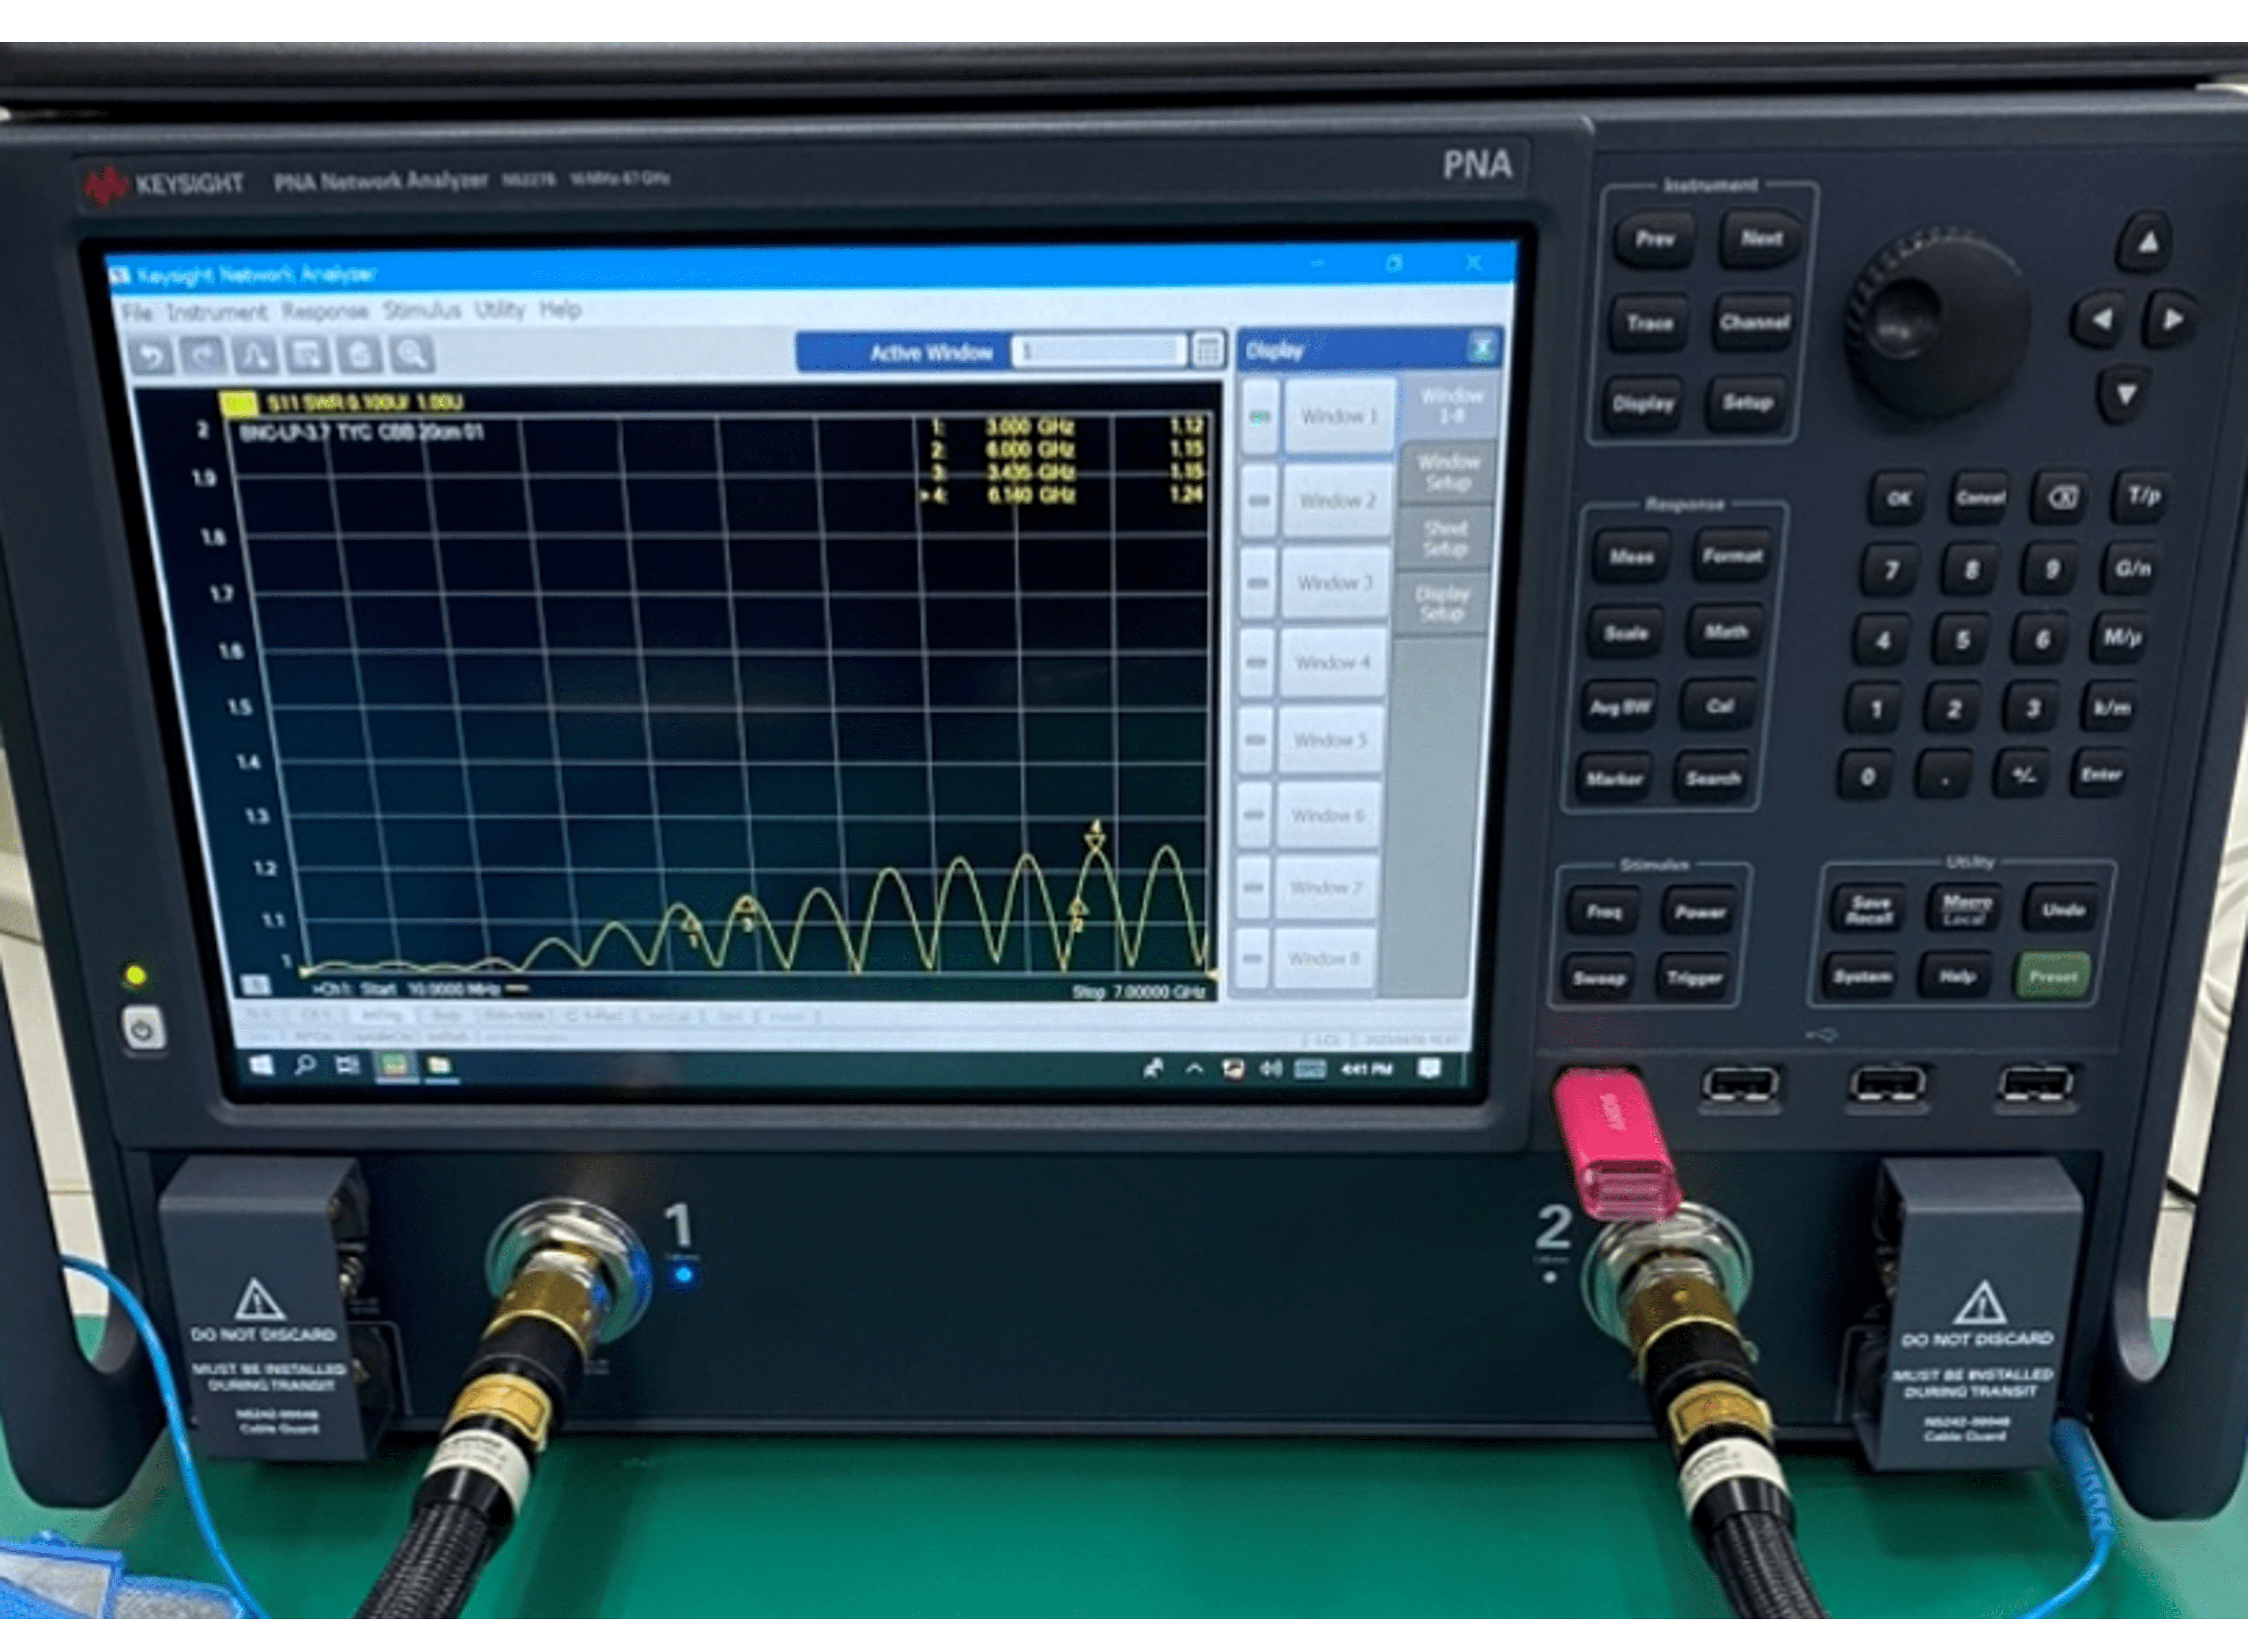The height and width of the screenshot is (1652, 2248).
Task: Click the Stop 7.00000 GHz label
Action: 1139,992
